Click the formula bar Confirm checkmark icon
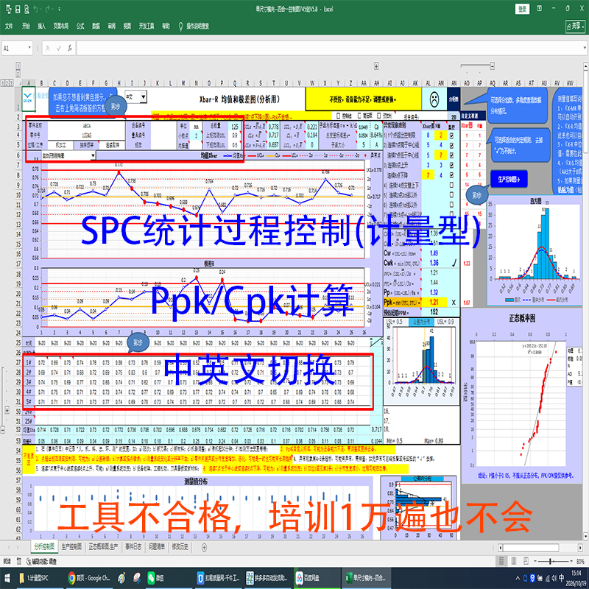 pos(59,48)
